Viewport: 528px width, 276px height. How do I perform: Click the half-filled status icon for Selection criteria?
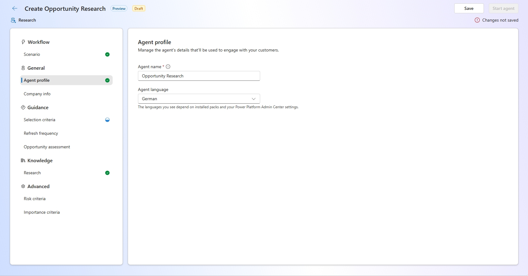pyautogui.click(x=107, y=120)
